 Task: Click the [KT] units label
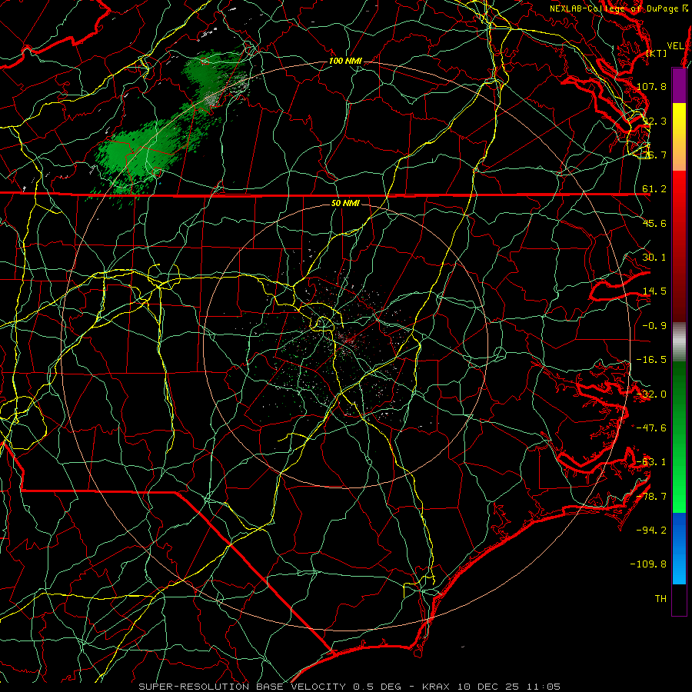pos(657,53)
